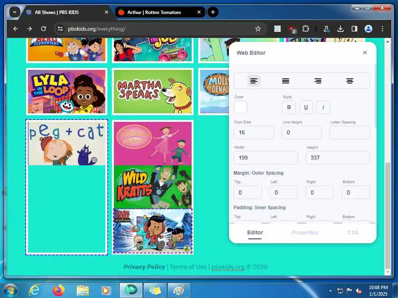Open the web editor extension icon in toolbar
The width and height of the screenshot is (398, 298).
278,29
